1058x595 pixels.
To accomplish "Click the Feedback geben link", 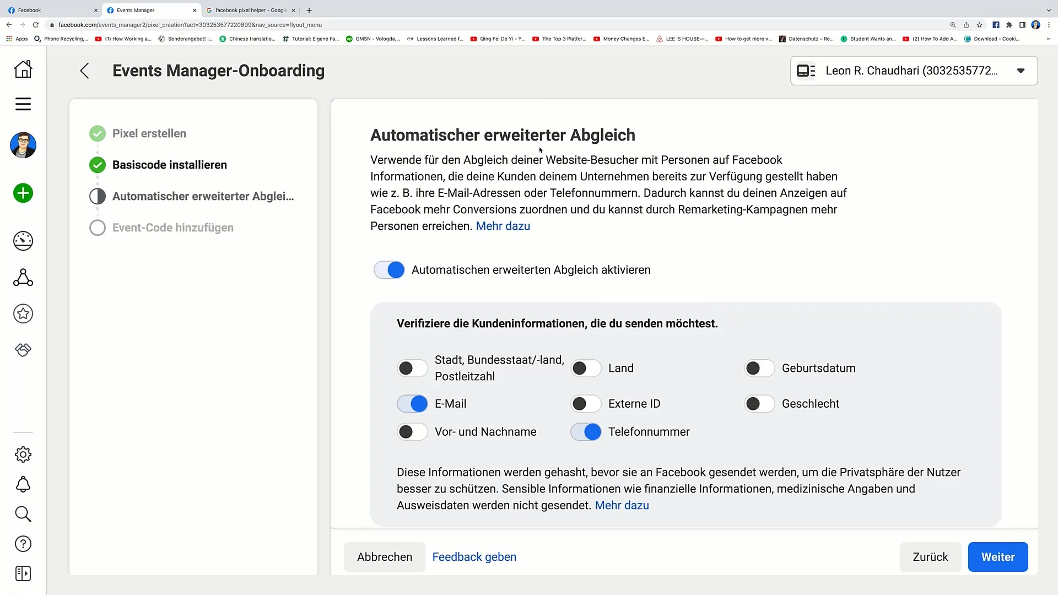I will click(x=474, y=557).
